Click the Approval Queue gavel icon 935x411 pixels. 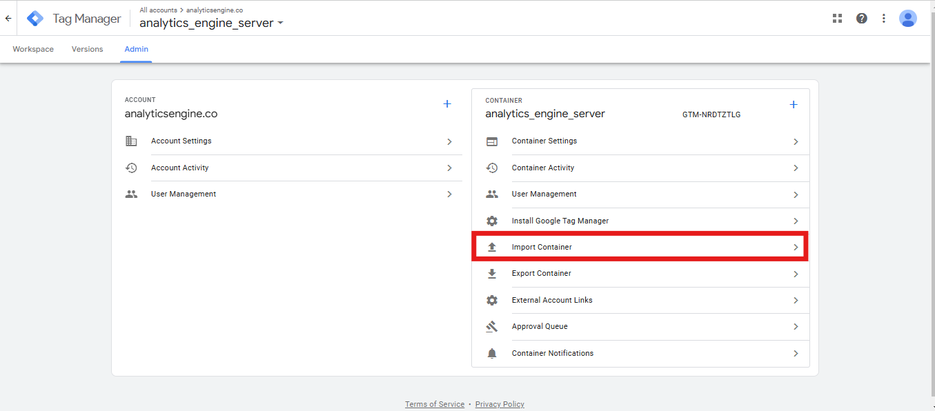(492, 327)
